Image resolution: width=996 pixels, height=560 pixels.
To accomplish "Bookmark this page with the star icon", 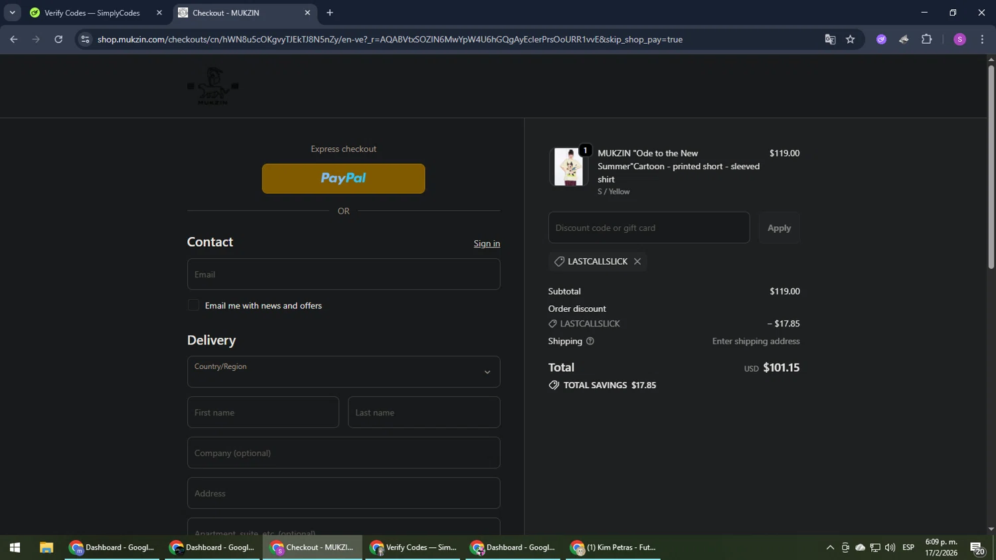I will 851,39.
